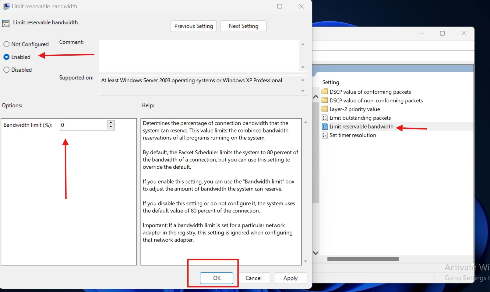Minimize the Group Policy Editor window
The image size is (490, 292).
click(x=421, y=33)
